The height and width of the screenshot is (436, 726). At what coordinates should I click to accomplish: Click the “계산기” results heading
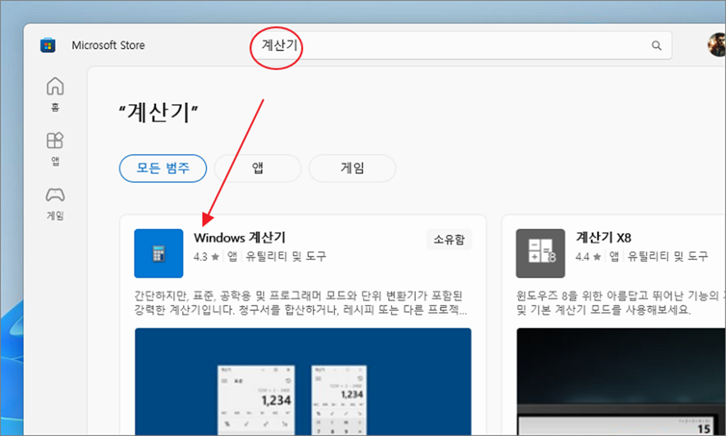pos(158,112)
